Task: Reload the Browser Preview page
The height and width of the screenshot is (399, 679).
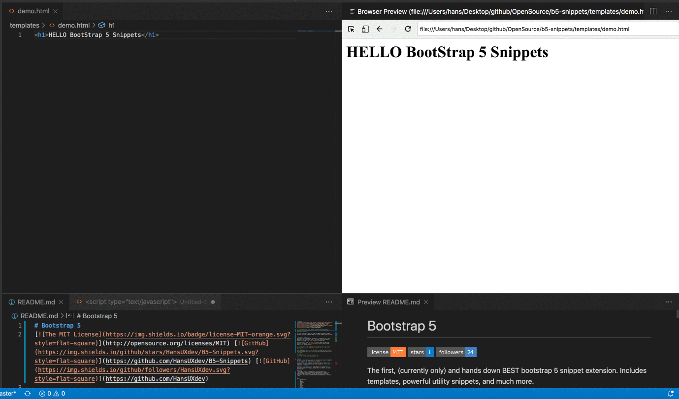Action: click(x=408, y=29)
